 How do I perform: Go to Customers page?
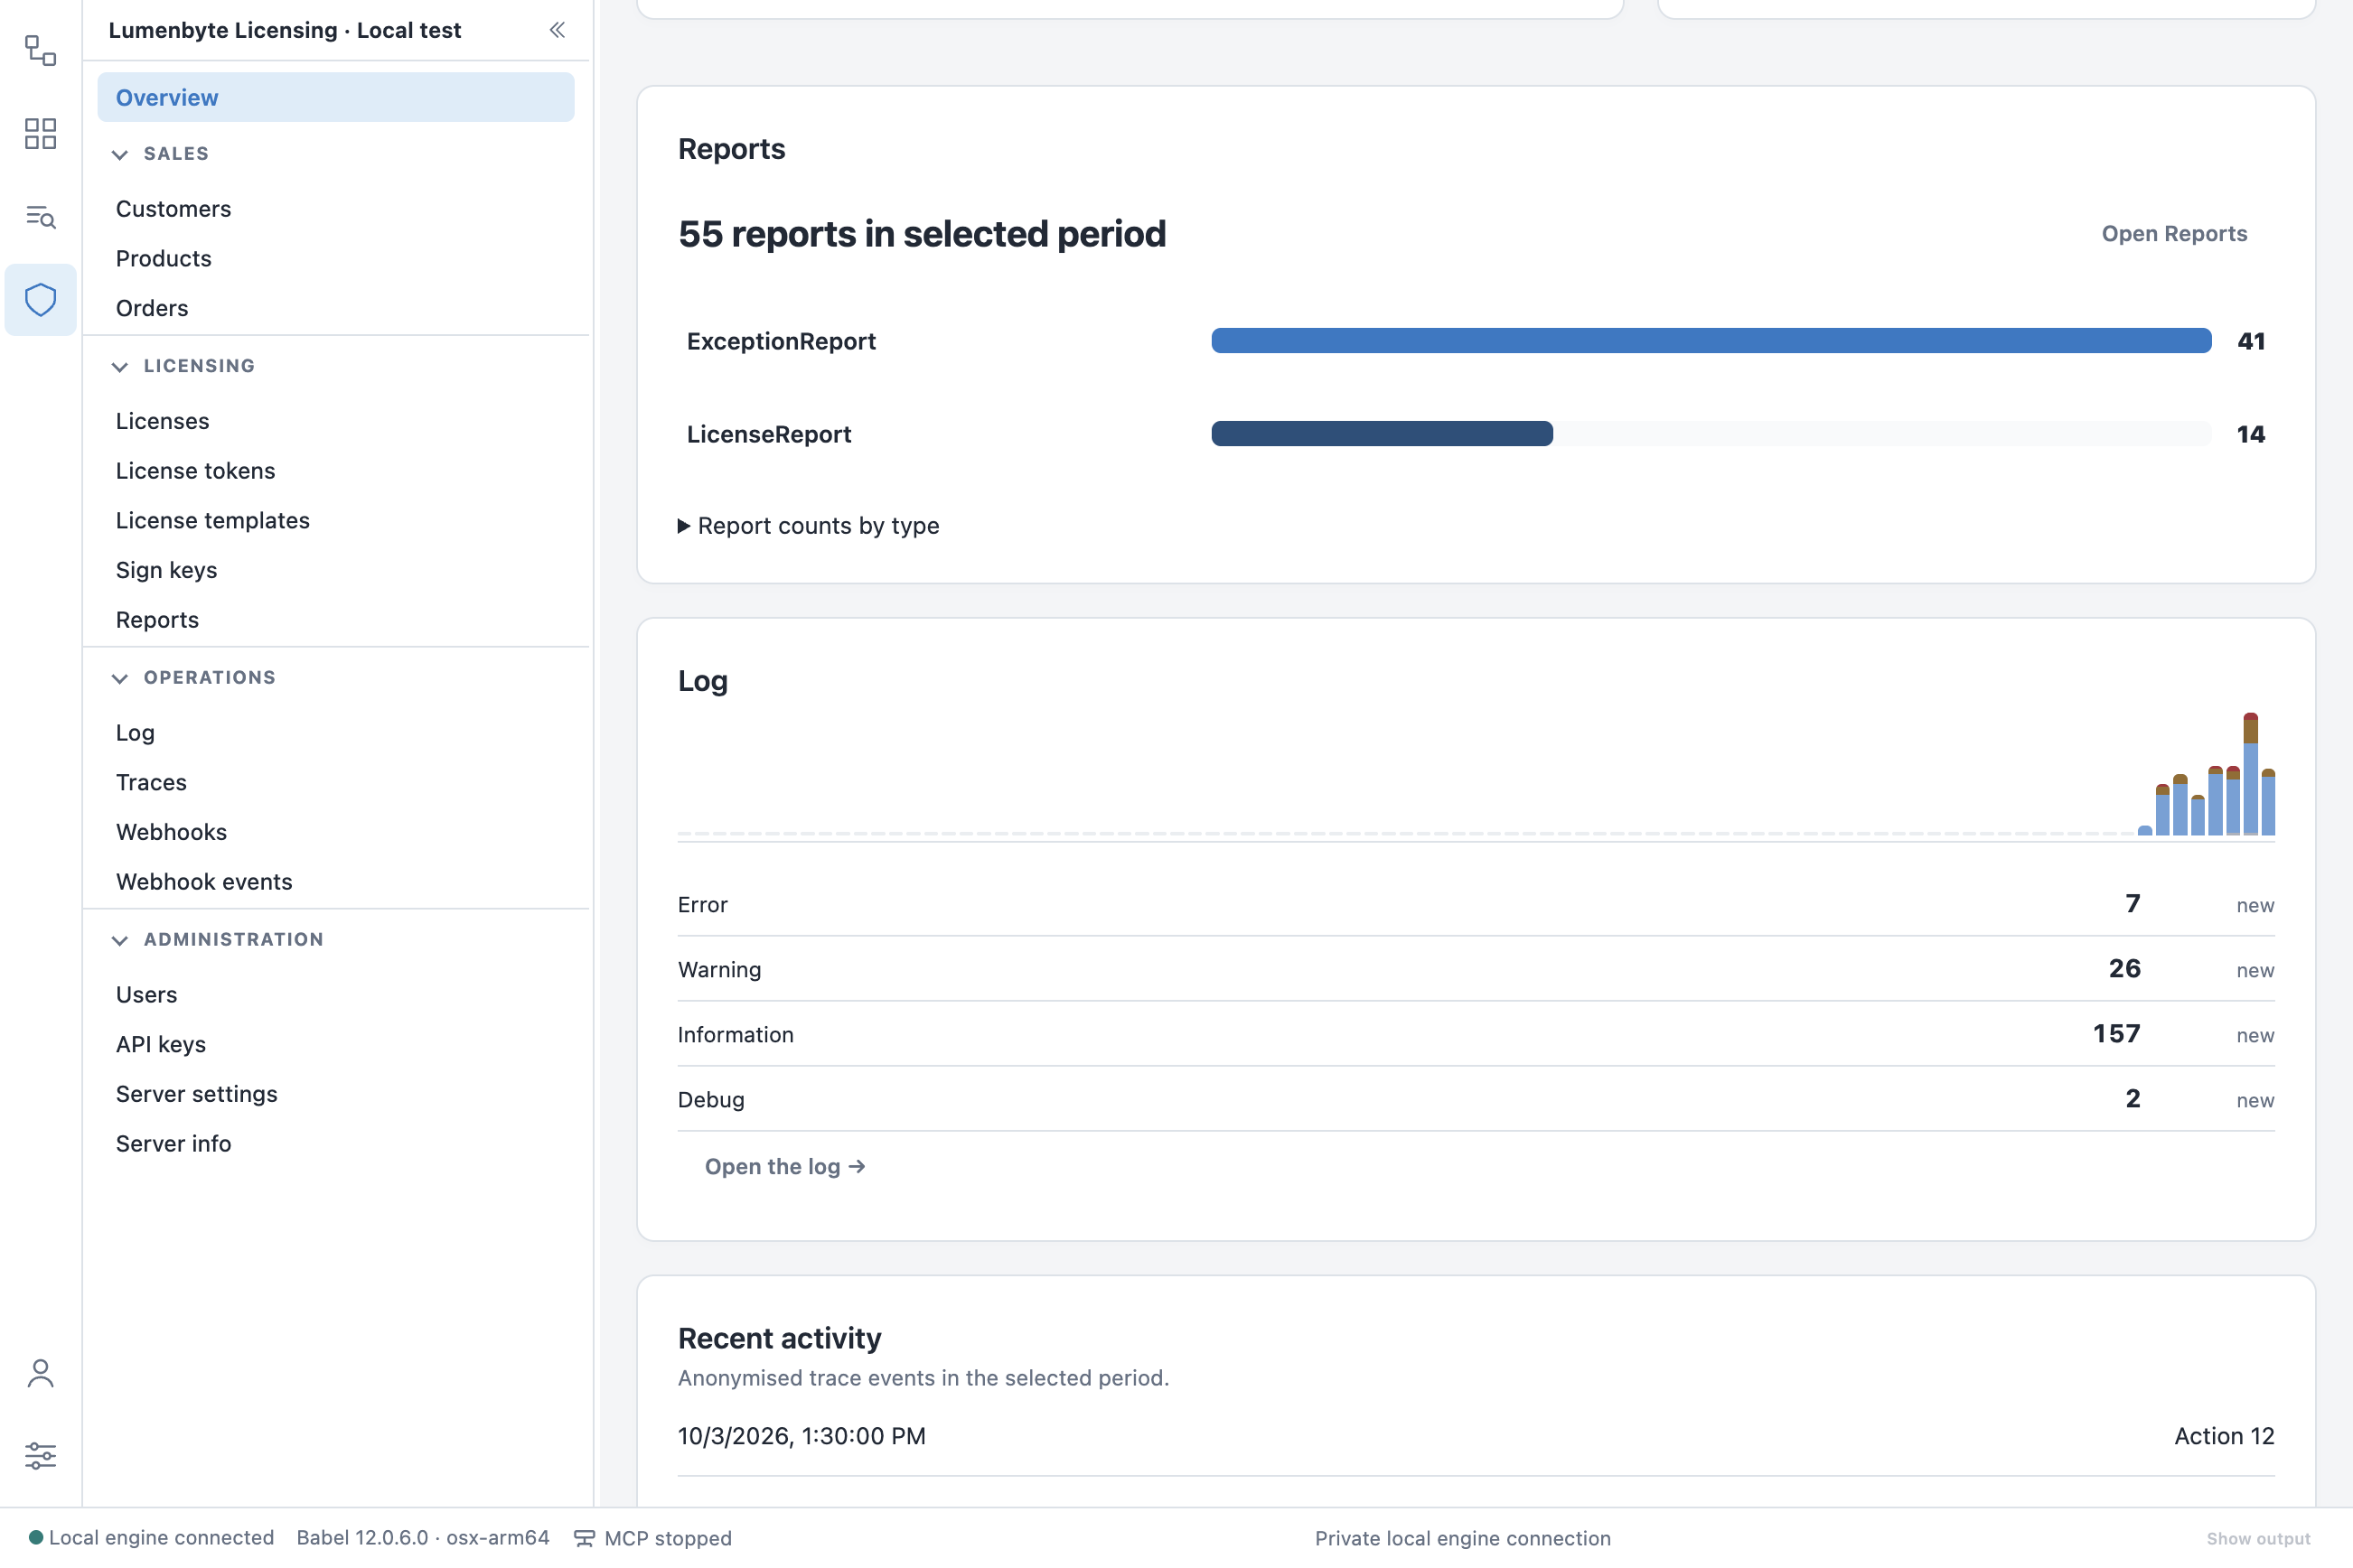[173, 209]
